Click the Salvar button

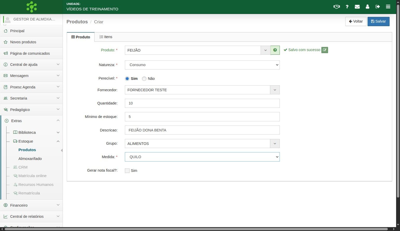[x=378, y=22]
